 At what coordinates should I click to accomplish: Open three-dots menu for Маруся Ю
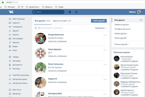pos(105,79)
